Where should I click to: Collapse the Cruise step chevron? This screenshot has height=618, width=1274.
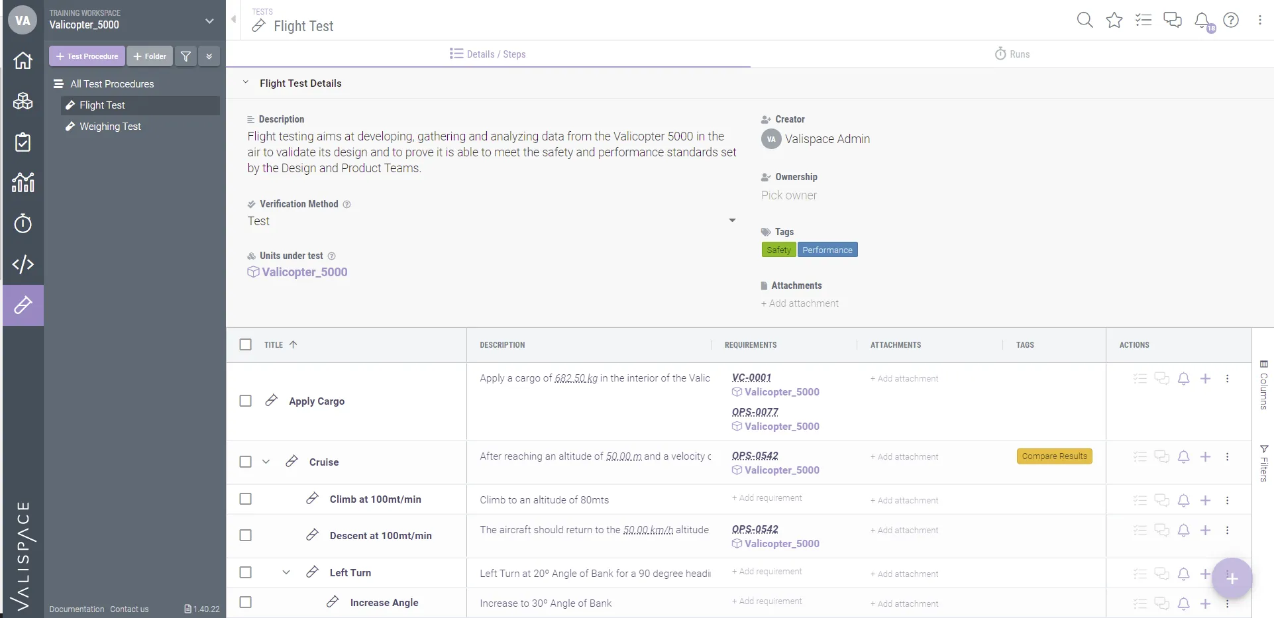(266, 462)
